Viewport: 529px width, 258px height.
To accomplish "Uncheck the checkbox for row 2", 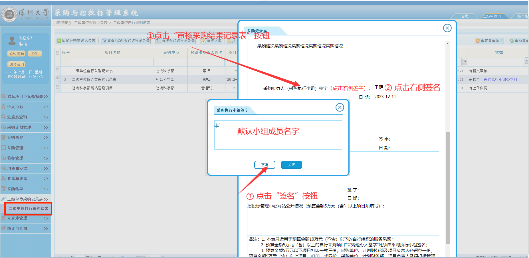I will pyautogui.click(x=58, y=78).
